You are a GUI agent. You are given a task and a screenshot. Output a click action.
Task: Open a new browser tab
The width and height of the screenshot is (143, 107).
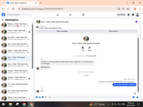pyautogui.click(x=41, y=3)
